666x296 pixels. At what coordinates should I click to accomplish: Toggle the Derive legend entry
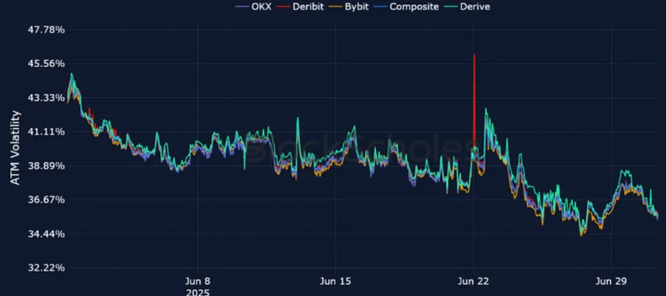coord(468,7)
